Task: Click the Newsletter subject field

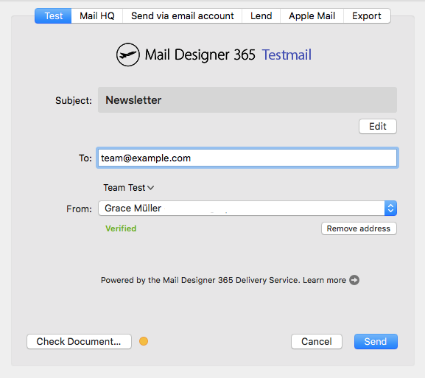Action: point(247,99)
